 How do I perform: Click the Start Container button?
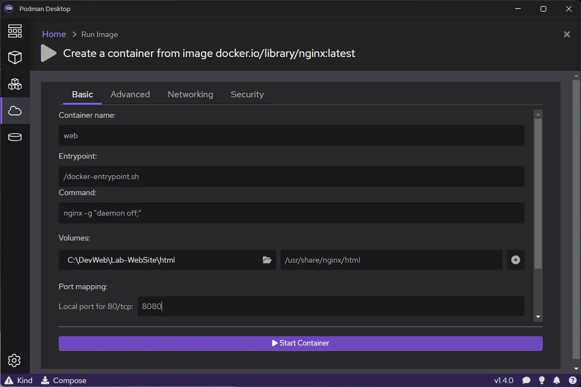[x=300, y=343]
